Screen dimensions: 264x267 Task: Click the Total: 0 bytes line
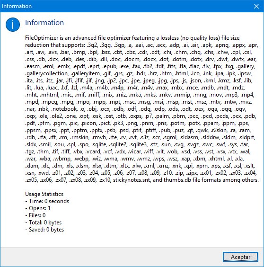coord(44,222)
